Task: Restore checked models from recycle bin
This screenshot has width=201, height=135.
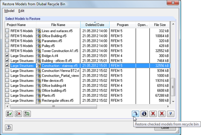Action: (135, 114)
